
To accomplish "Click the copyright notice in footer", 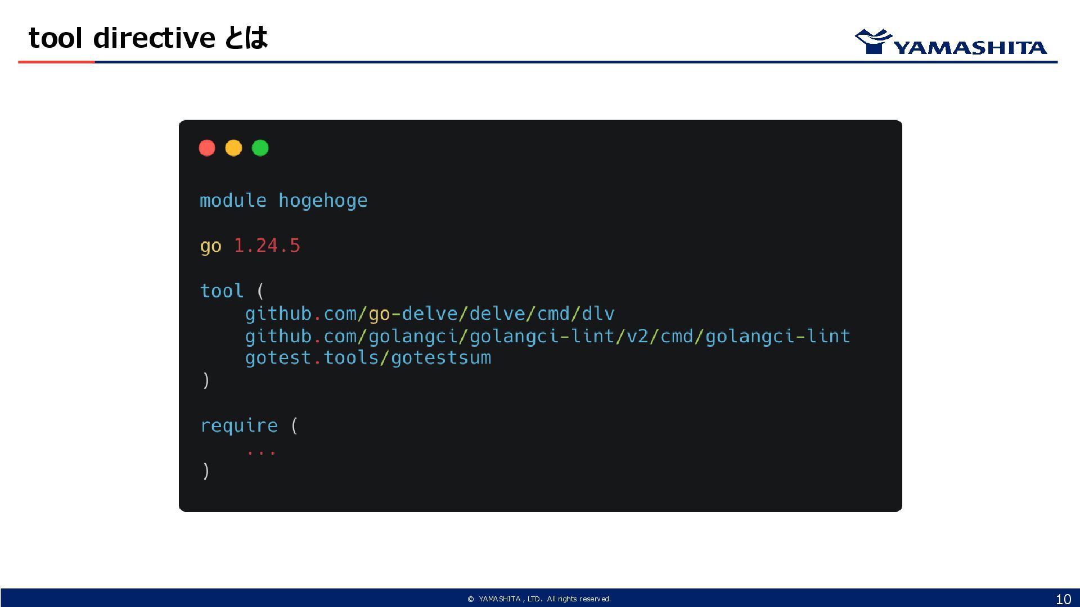I will coord(539,599).
